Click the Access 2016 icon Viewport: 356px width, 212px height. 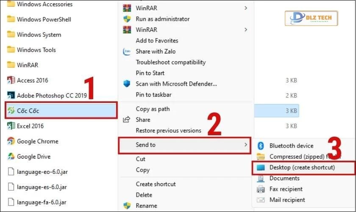pyautogui.click(x=11, y=80)
